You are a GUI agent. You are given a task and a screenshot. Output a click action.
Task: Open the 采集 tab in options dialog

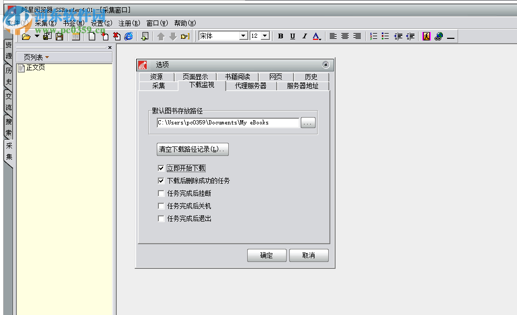pos(159,86)
